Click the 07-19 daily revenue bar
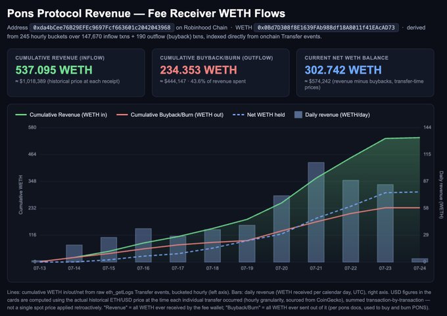The width and height of the screenshot is (447, 316). click(x=247, y=244)
